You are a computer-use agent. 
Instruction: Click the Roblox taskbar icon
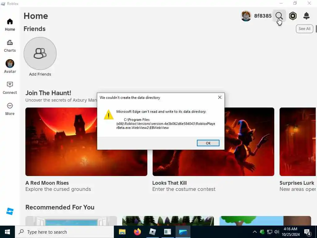[152, 232]
